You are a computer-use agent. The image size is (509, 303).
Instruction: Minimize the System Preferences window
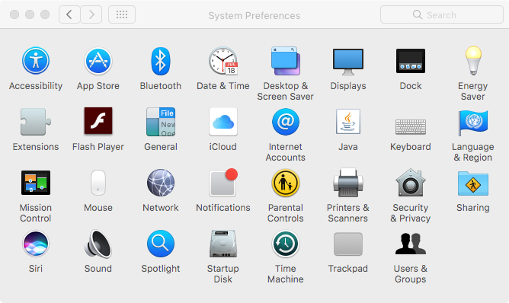tap(30, 14)
